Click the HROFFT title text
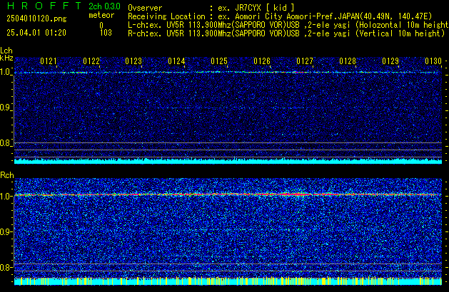Viewport: 449px width, 292px height. click(44, 6)
